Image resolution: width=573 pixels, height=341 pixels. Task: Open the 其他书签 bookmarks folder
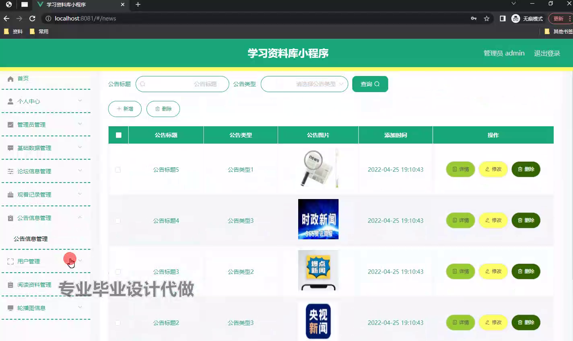coord(559,31)
